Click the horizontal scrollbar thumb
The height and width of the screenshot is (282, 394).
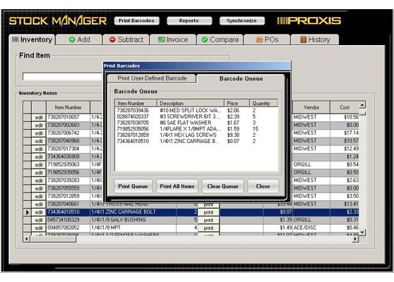tap(53, 239)
